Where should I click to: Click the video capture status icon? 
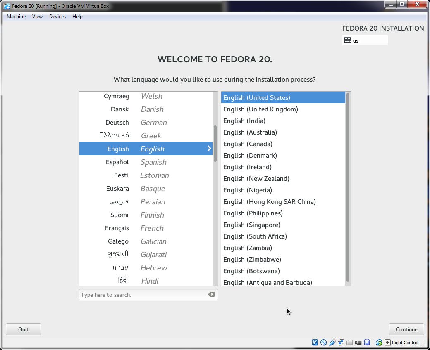[x=358, y=342]
